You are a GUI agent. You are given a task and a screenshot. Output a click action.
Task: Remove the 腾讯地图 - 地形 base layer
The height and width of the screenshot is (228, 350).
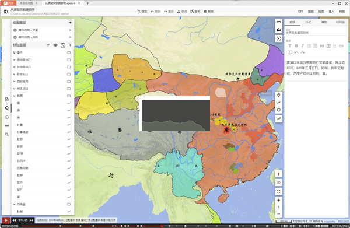pos(70,37)
